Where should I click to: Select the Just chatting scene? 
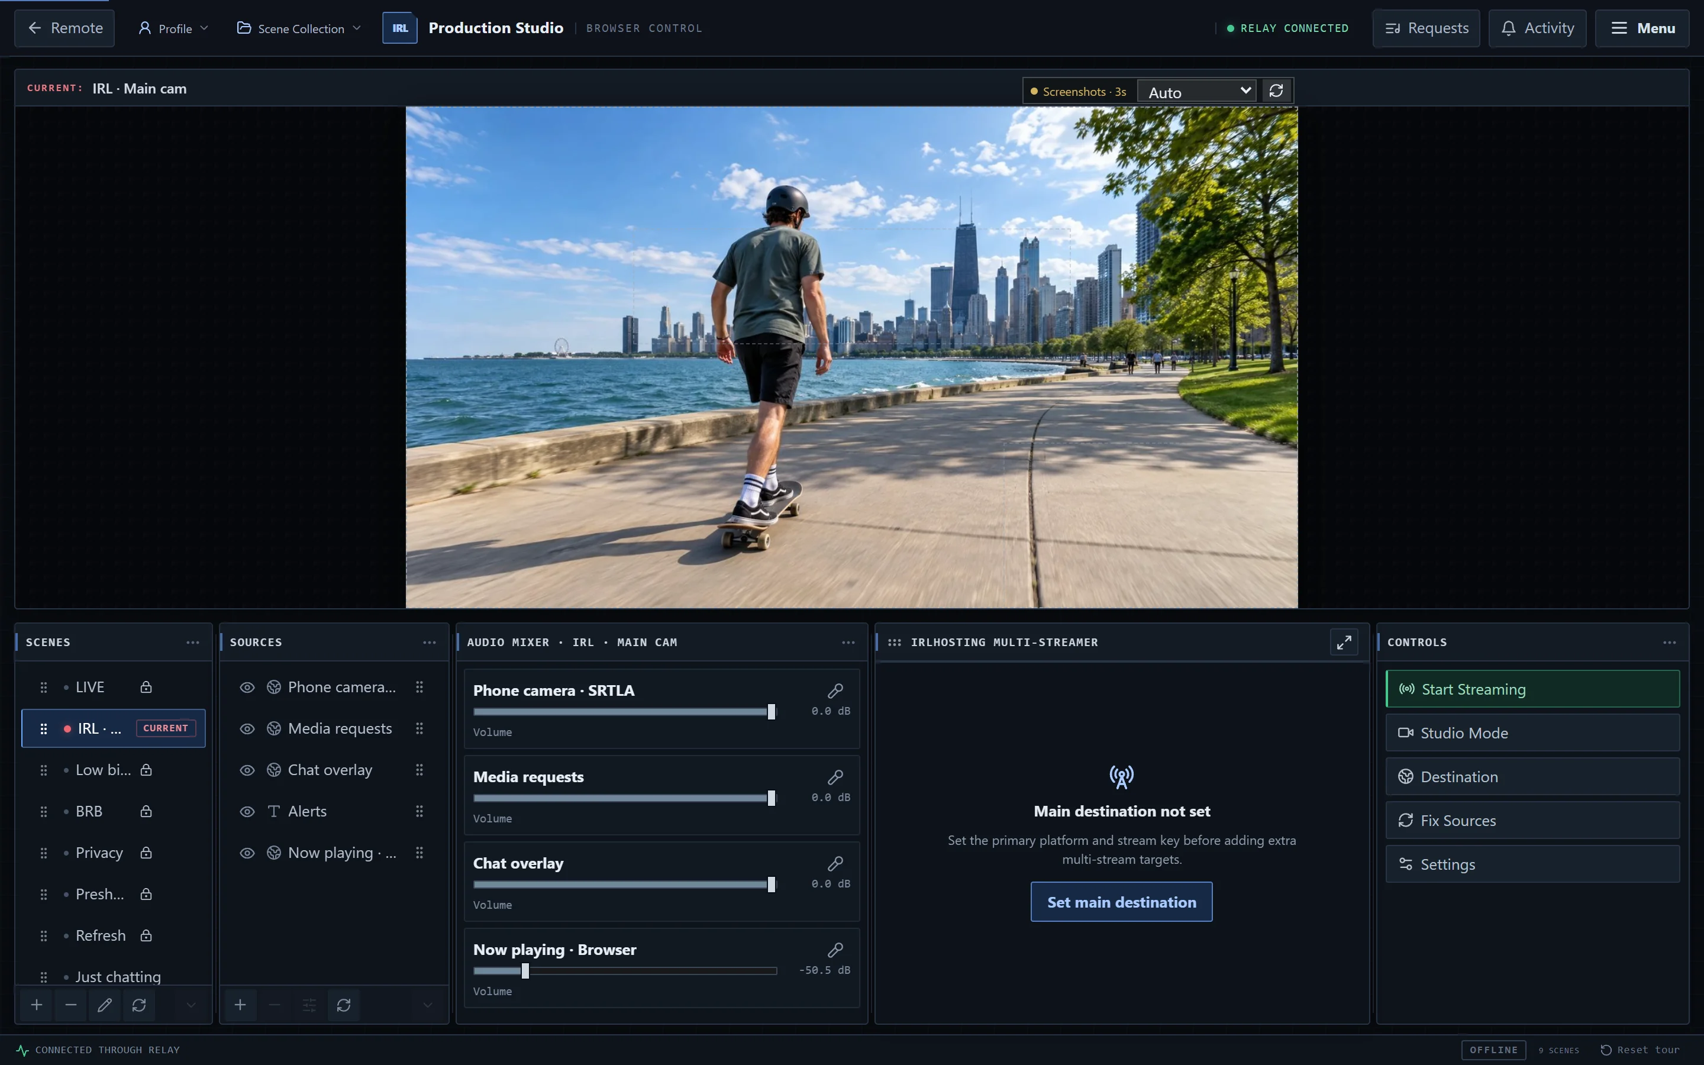[114, 976]
